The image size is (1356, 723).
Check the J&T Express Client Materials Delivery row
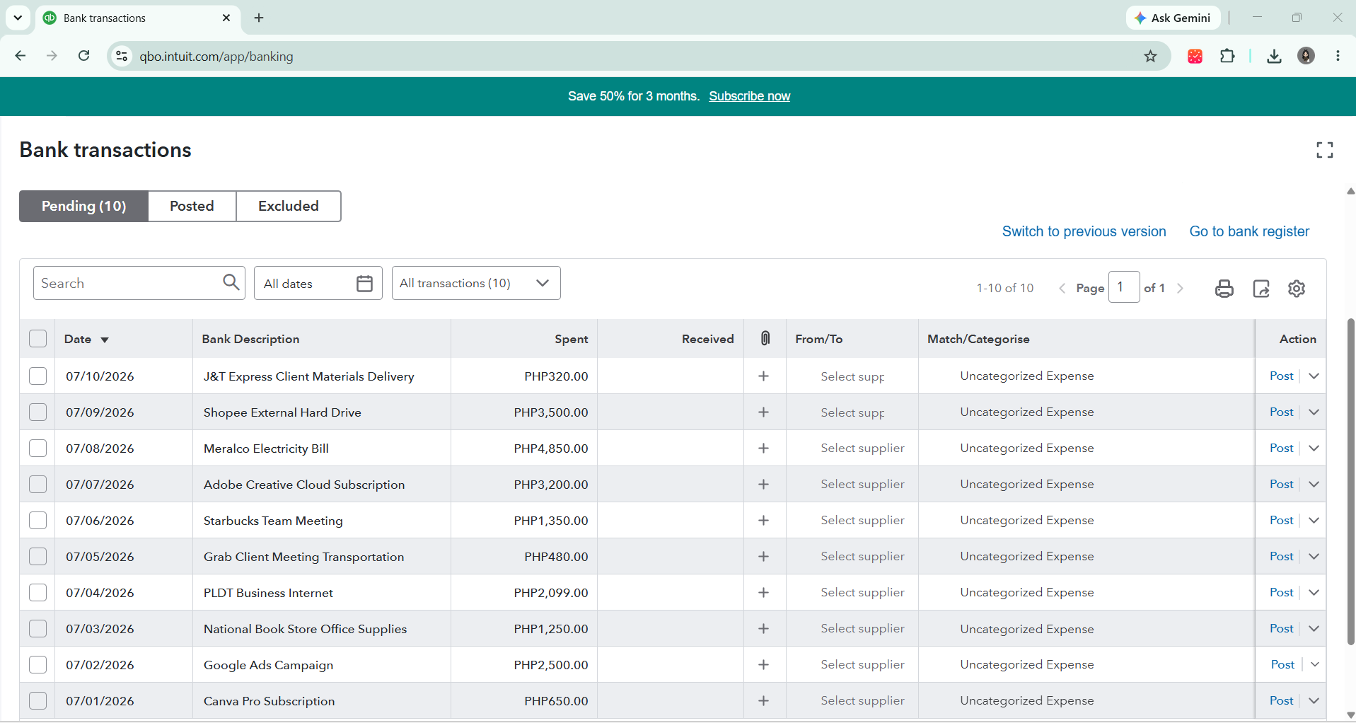pos(38,376)
